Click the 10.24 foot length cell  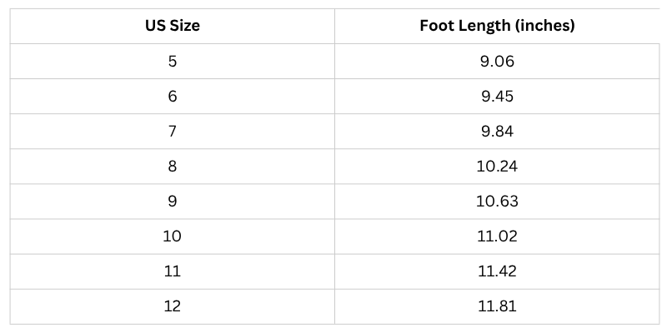click(x=497, y=166)
